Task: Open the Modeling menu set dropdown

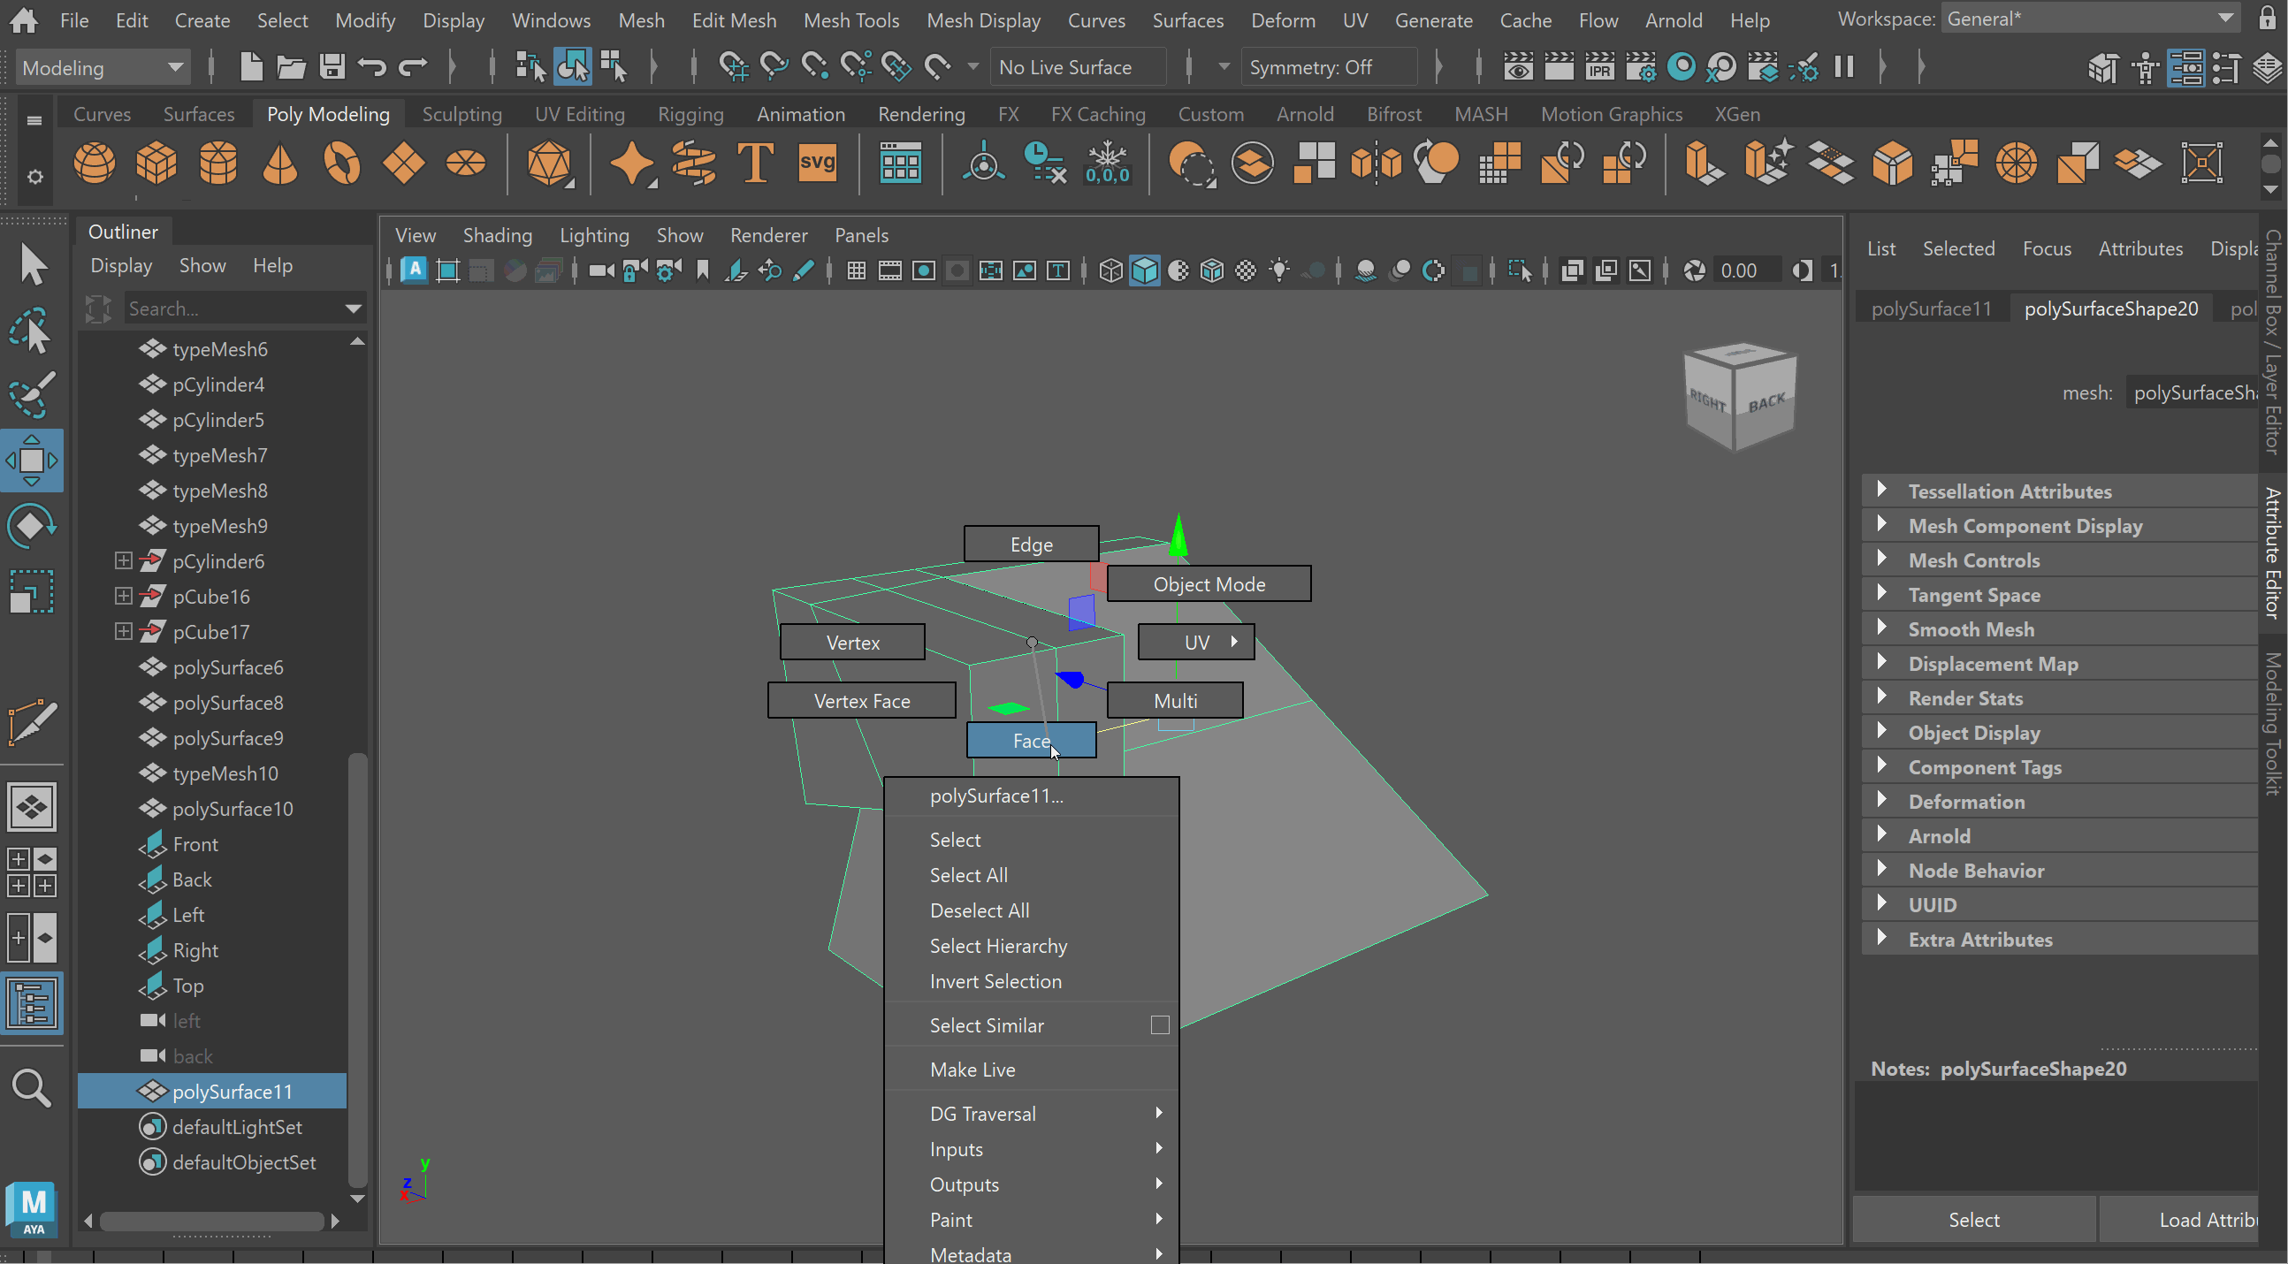Action: pos(103,67)
